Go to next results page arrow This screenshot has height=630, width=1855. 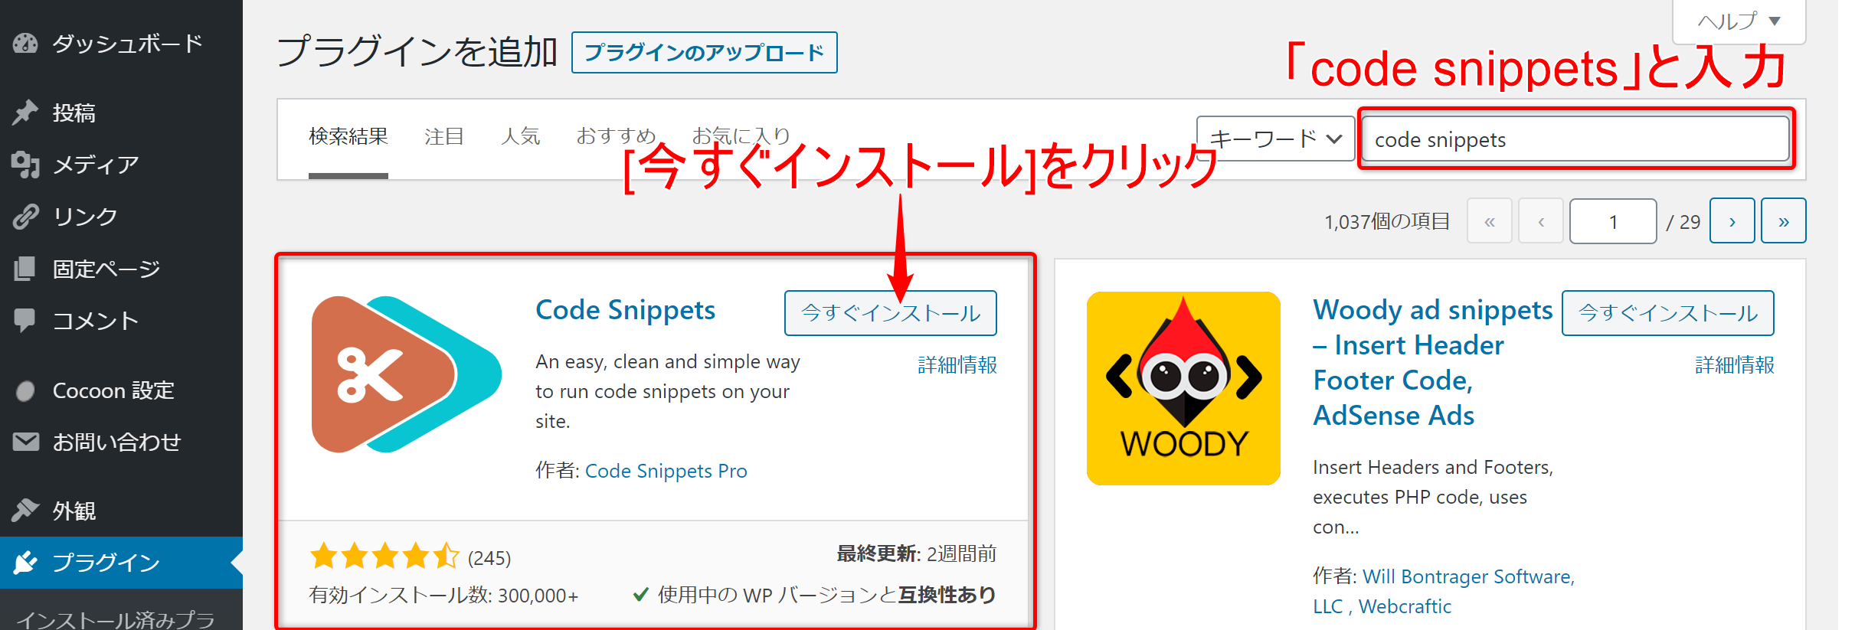1732,221
